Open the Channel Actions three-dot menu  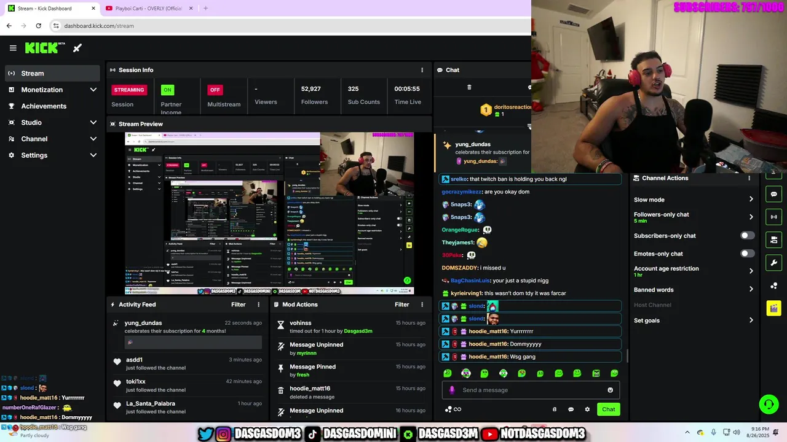(749, 178)
